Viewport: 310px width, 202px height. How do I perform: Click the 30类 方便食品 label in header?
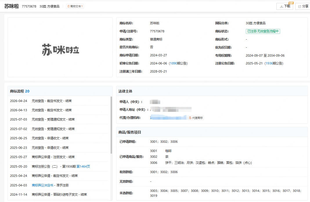pos(49,6)
